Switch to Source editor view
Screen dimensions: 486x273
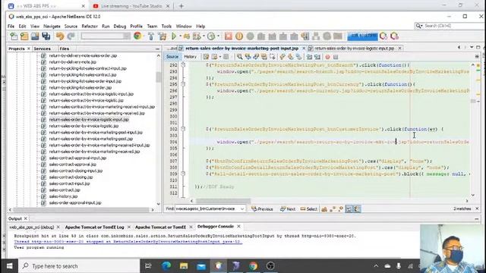(x=172, y=57)
